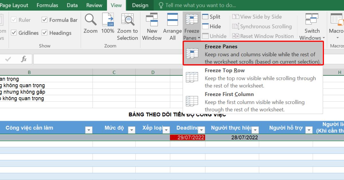Open the Switch Windows dropdown
Screen dimensions: 344x180
point(312,27)
